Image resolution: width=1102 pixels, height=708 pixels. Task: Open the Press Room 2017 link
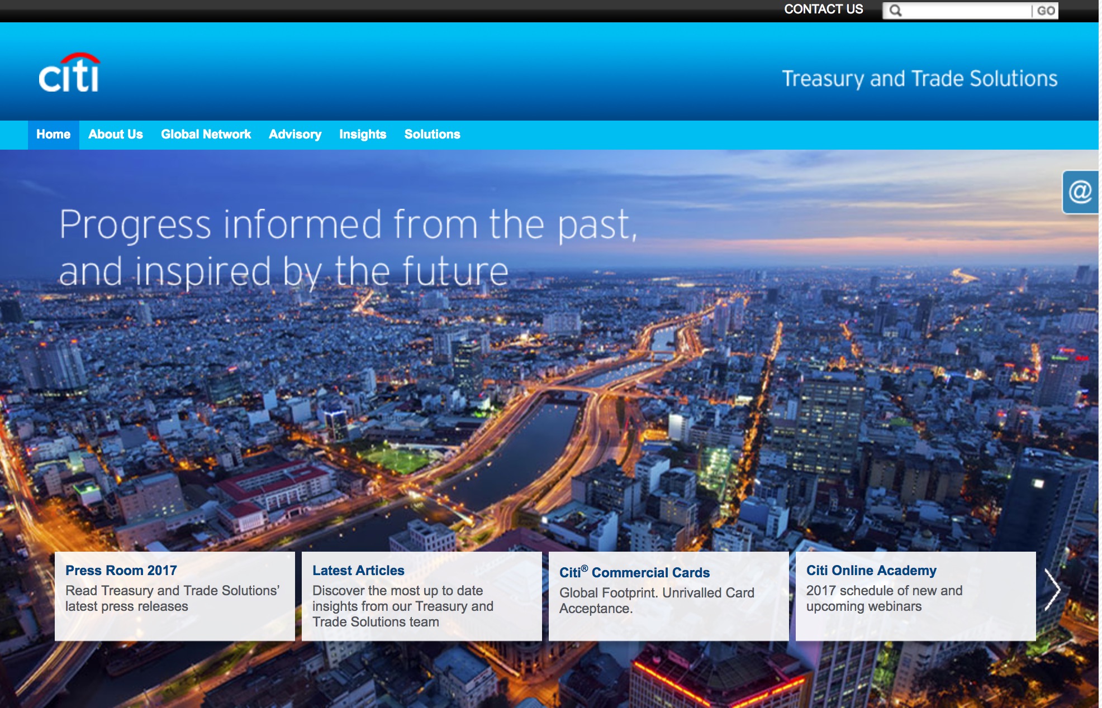point(121,570)
